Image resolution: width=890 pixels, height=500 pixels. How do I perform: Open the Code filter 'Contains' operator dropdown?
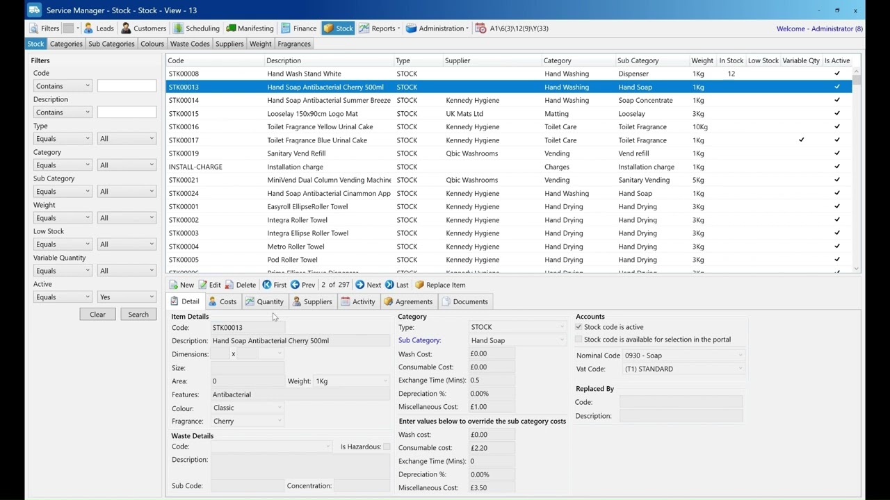[x=63, y=86]
